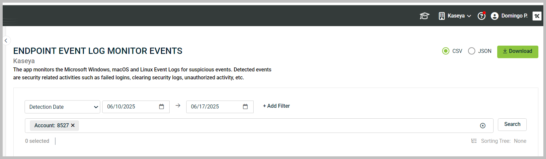This screenshot has width=546, height=159.
Task: Click the 06/10/2025 start date field
Action: pyautogui.click(x=136, y=107)
